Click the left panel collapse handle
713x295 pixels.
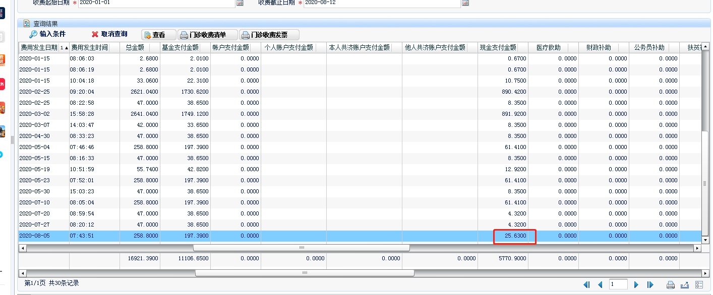click(12, 139)
